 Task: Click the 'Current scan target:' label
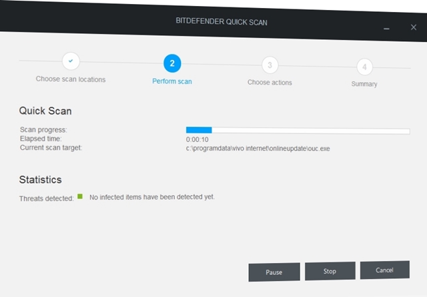pos(51,148)
